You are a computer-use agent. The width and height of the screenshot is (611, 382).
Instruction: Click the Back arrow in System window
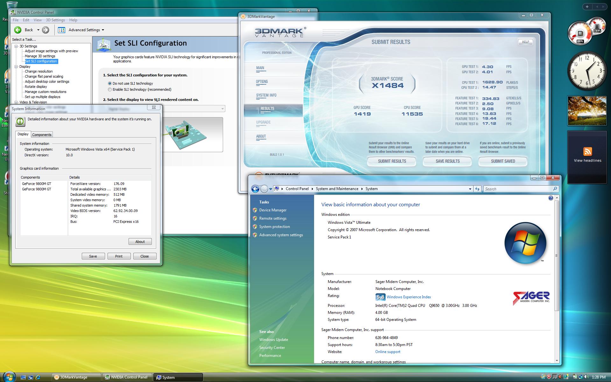coord(255,189)
